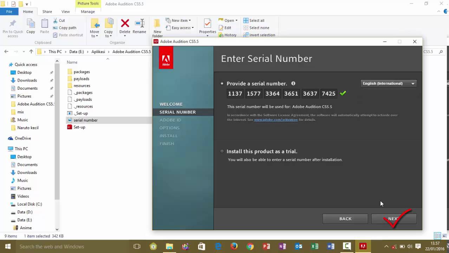The width and height of the screenshot is (449, 253).
Task: Show hidden system tray icons chevron
Action: pos(386,246)
